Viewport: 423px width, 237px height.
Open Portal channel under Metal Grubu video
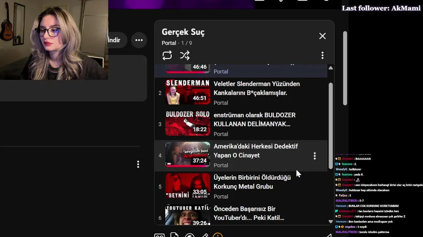(221, 197)
